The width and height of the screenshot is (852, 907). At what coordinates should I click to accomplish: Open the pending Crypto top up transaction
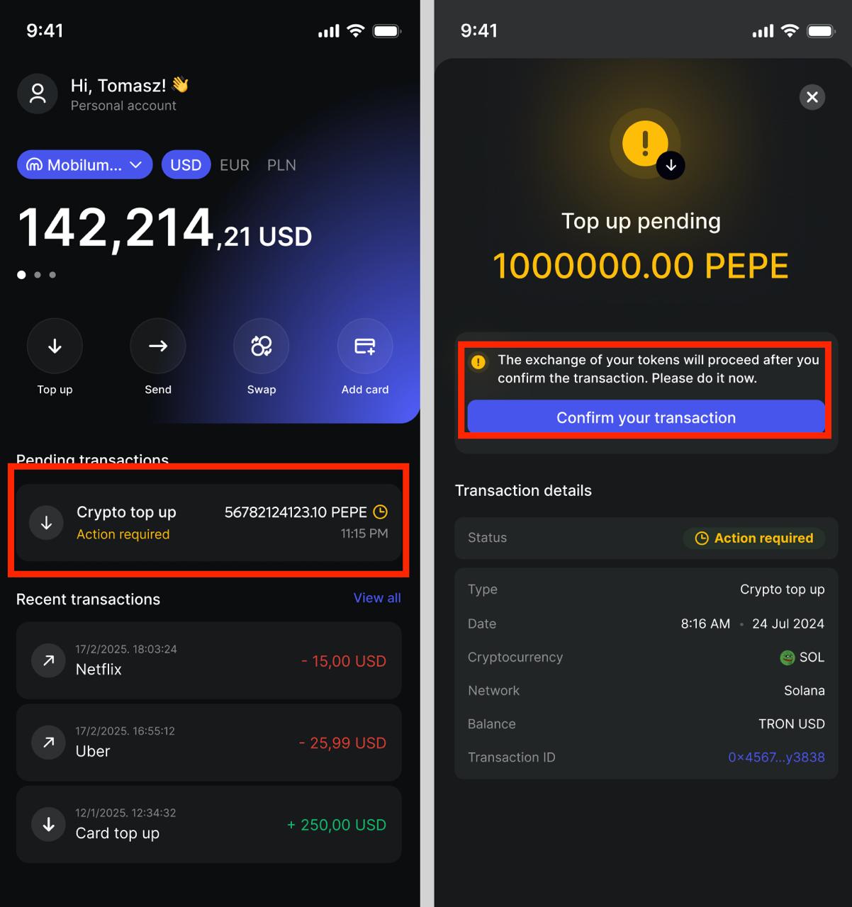coord(208,522)
